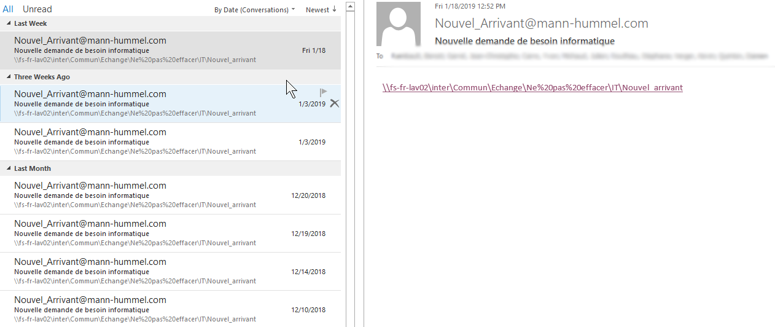
Task: Open the \\fs-fr-lav02 network path link in email body
Action: click(x=532, y=87)
